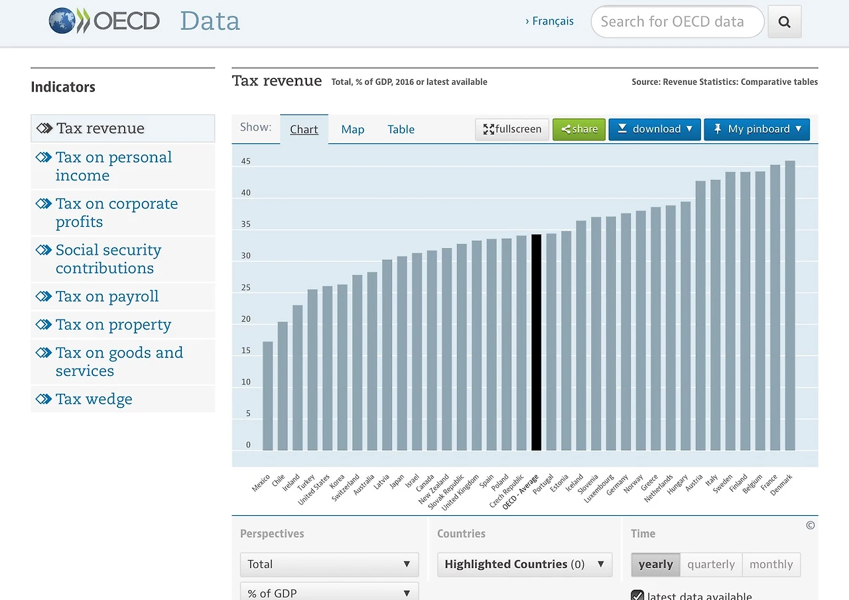Click the Sweden bar in the chart

coord(730,312)
